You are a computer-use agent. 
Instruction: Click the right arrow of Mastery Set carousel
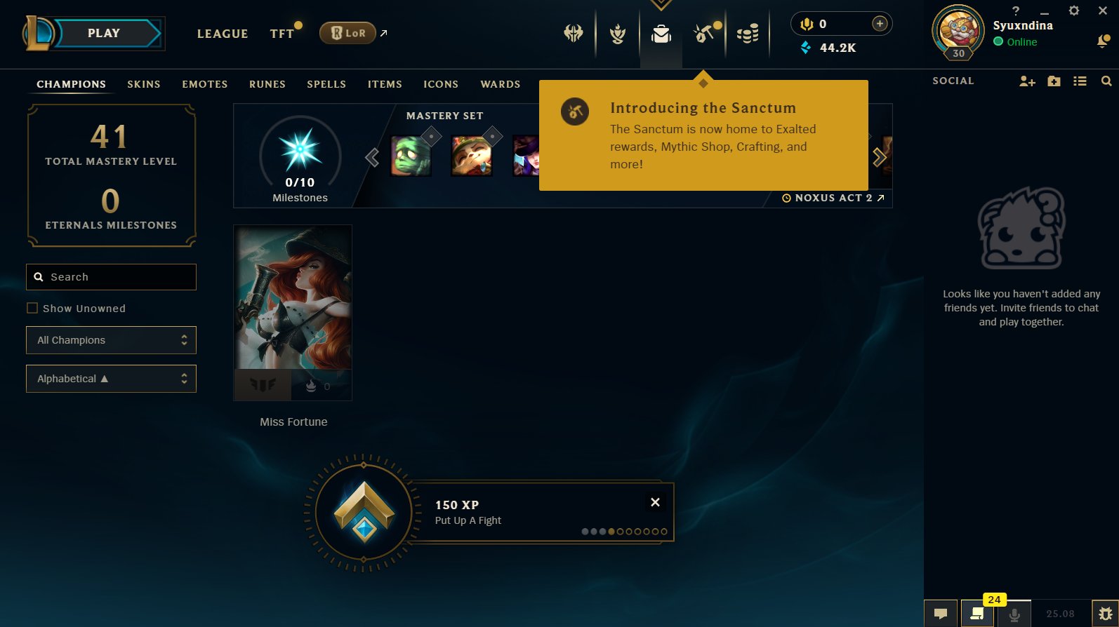879,157
